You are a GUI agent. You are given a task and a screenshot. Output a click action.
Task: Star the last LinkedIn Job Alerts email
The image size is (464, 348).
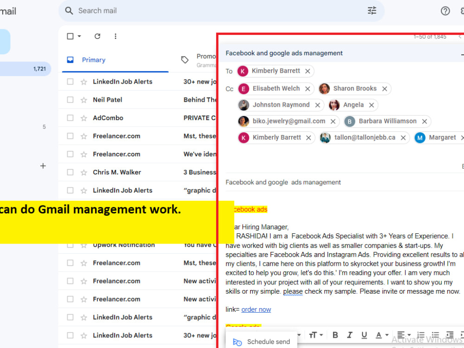point(84,335)
